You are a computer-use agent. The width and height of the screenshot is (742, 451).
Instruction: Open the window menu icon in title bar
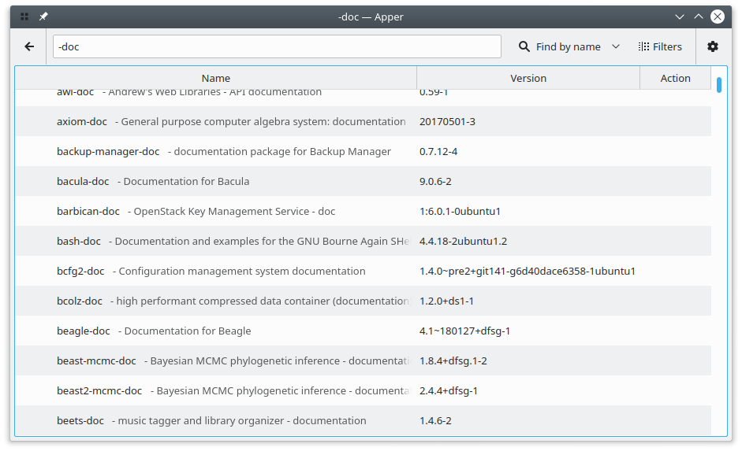click(24, 16)
